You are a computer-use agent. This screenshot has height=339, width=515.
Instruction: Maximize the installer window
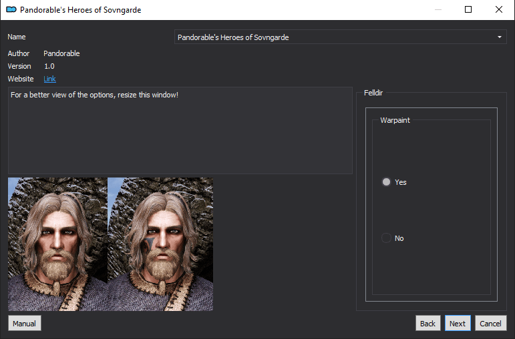(468, 9)
